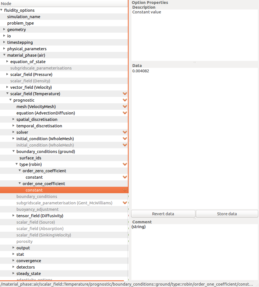The width and height of the screenshot is (259, 287).
Task: Click the Node column header
Action: coord(64,3)
